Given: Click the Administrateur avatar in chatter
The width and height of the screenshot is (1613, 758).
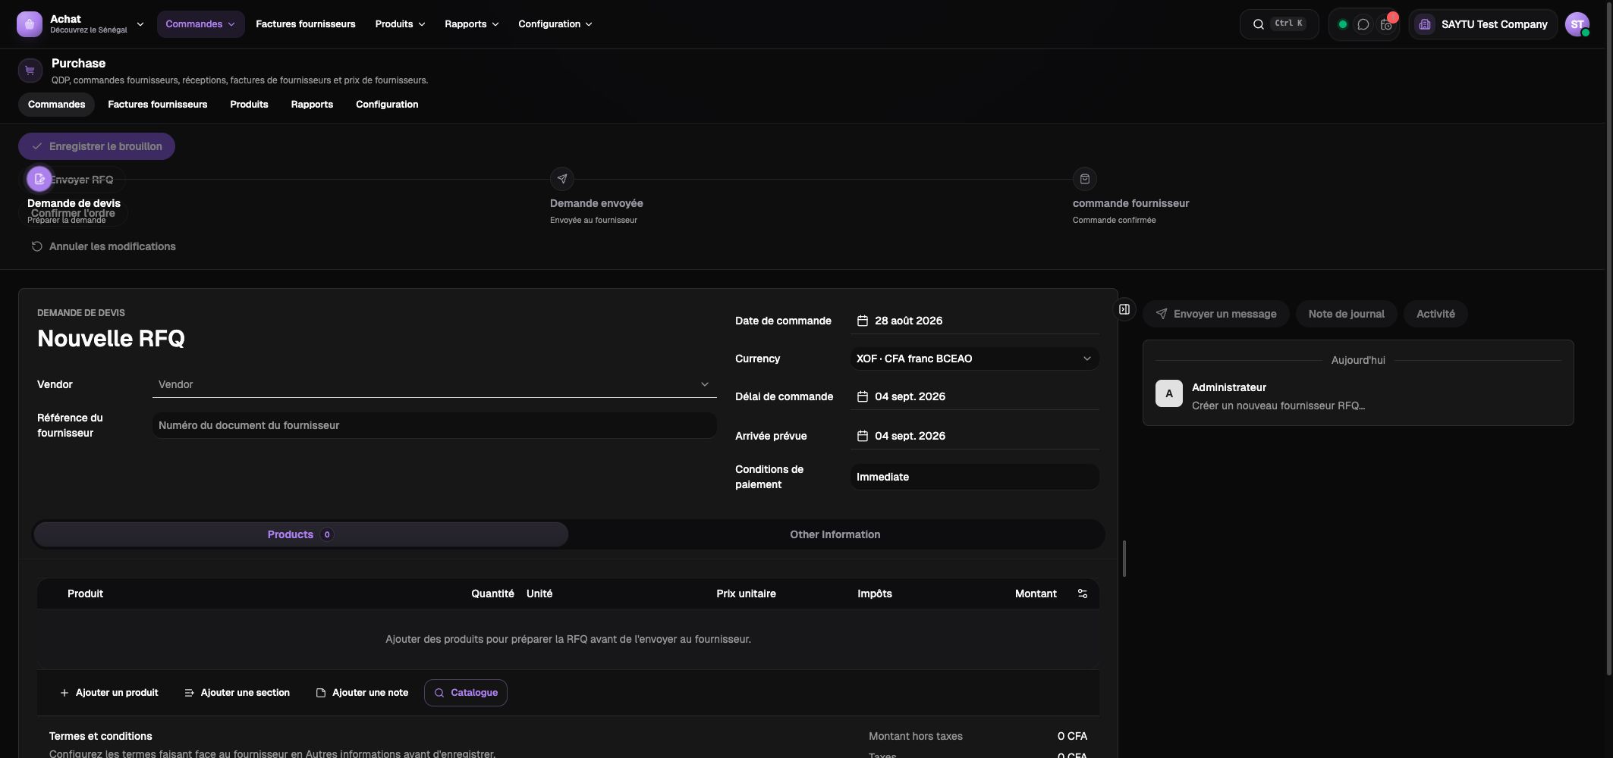Looking at the screenshot, I should [x=1169, y=393].
